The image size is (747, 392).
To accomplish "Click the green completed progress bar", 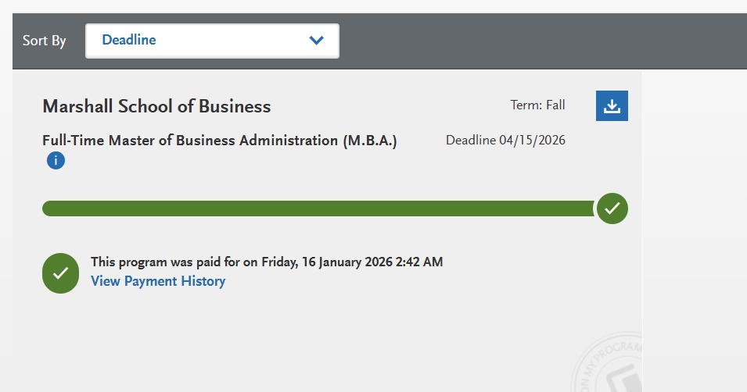I will (x=313, y=208).
